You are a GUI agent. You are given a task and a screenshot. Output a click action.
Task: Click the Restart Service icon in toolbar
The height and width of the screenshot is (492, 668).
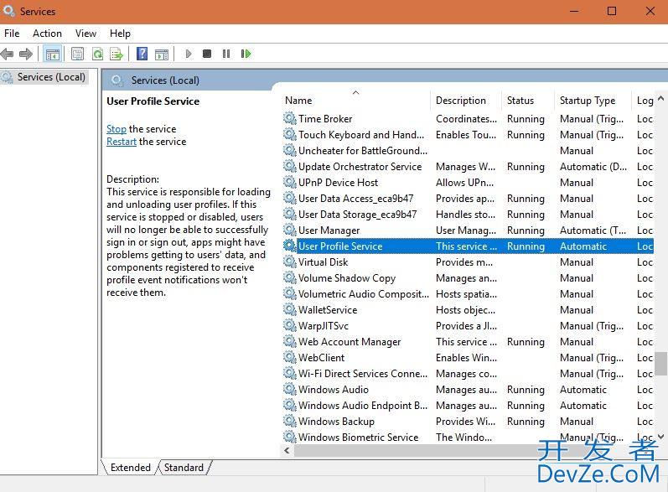click(x=246, y=54)
